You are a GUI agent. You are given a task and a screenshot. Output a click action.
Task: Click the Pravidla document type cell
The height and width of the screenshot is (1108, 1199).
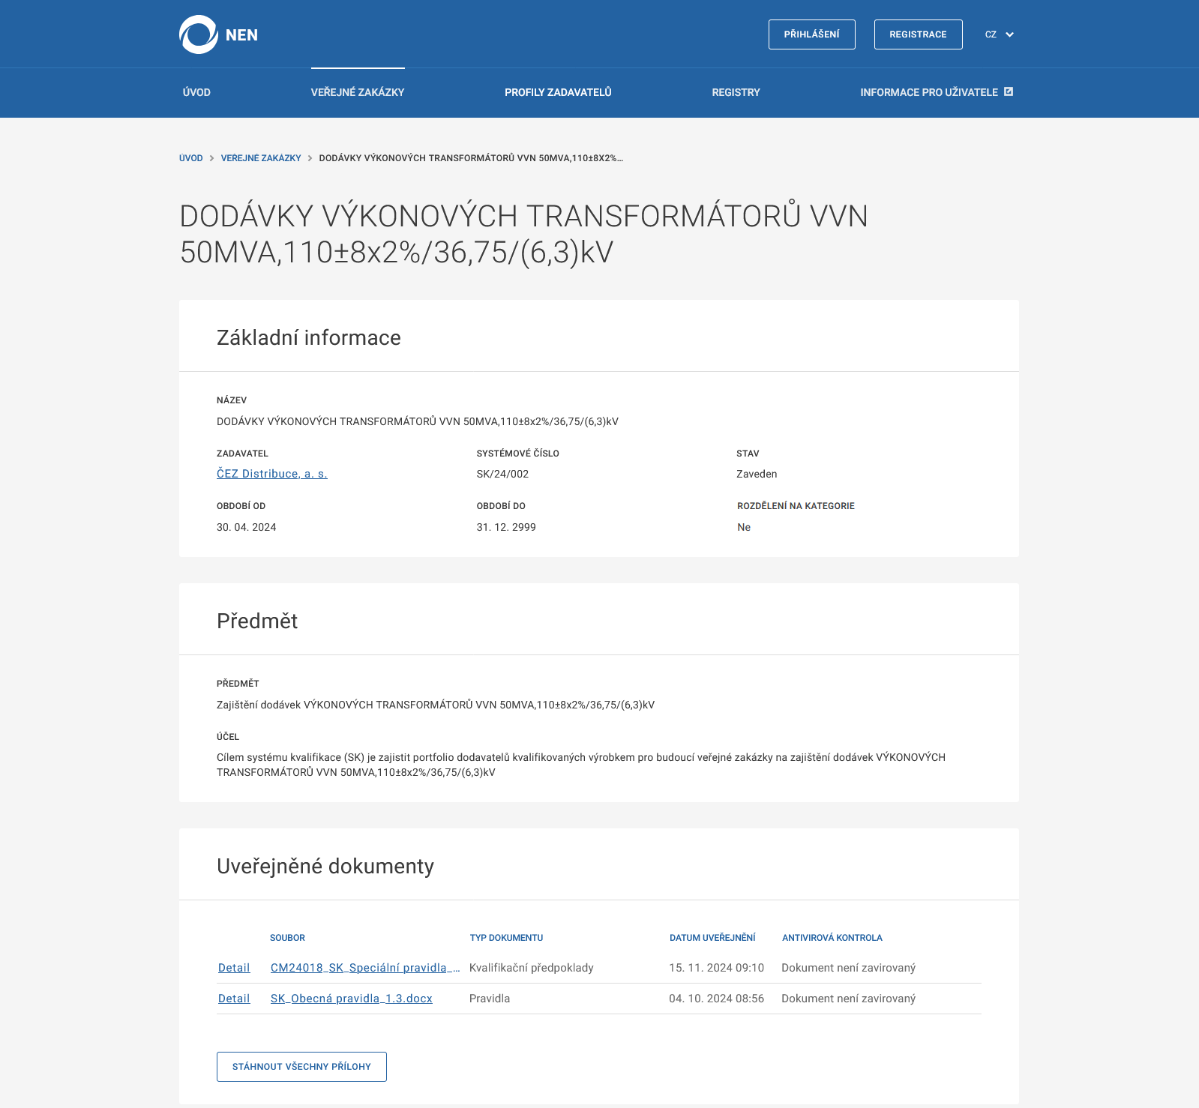click(x=490, y=999)
